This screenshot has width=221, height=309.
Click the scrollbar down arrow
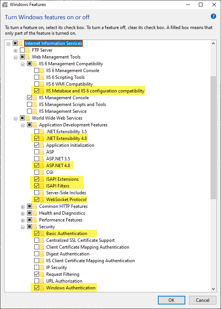(x=213, y=289)
